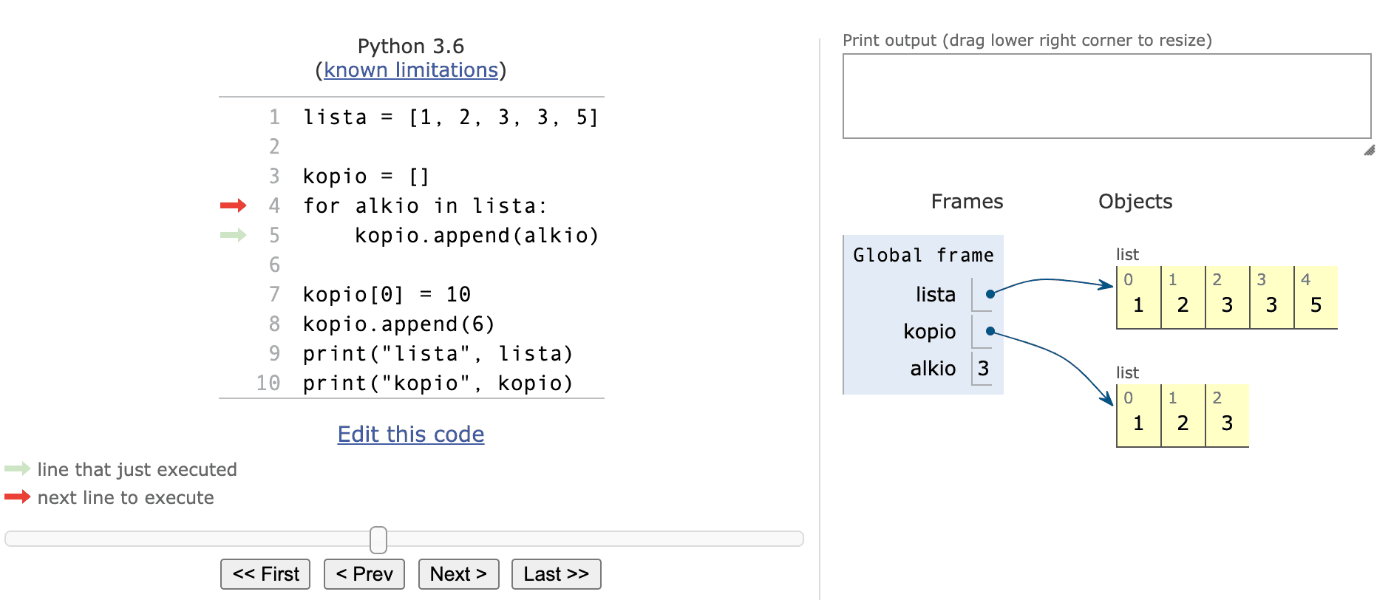Click inside the Print output text area
The height and width of the screenshot is (600, 1391).
(x=1106, y=96)
